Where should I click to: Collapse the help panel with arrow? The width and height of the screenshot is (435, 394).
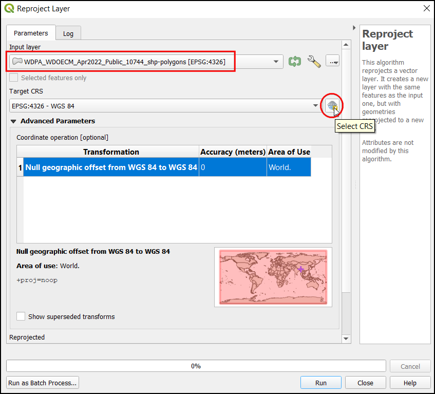(x=354, y=28)
